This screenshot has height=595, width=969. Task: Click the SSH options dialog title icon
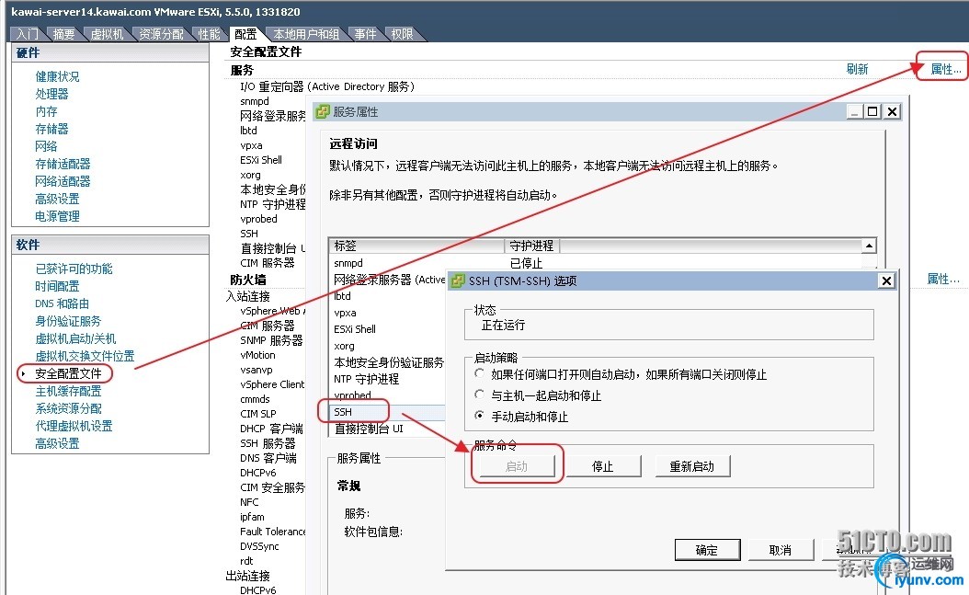click(458, 280)
